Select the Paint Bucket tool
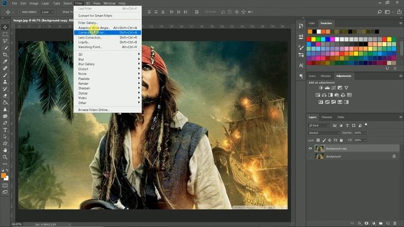 (5, 102)
